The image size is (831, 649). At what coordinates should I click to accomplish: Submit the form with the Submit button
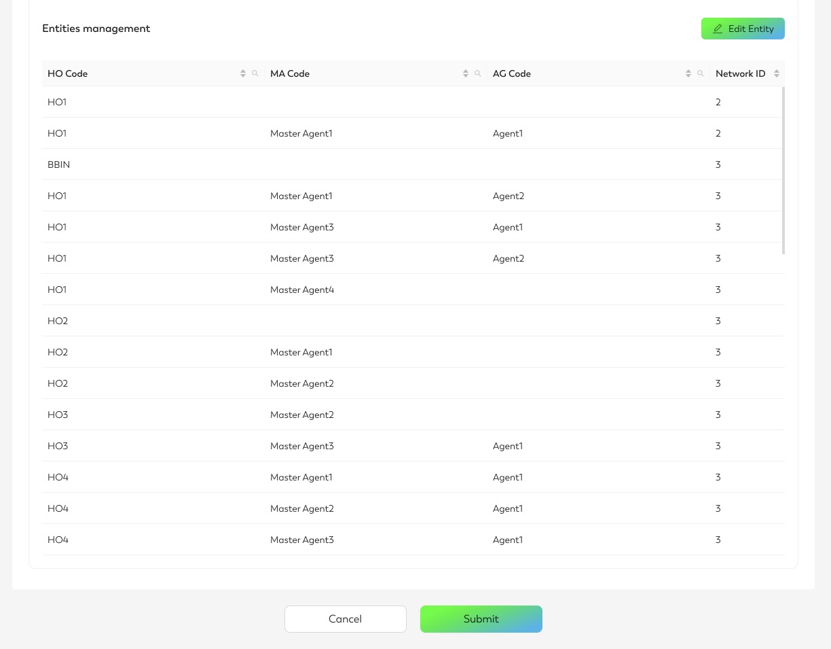[x=481, y=619]
